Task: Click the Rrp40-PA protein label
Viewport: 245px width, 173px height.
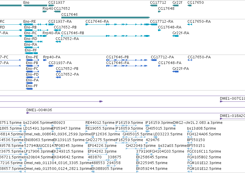Action: [x=52, y=57]
